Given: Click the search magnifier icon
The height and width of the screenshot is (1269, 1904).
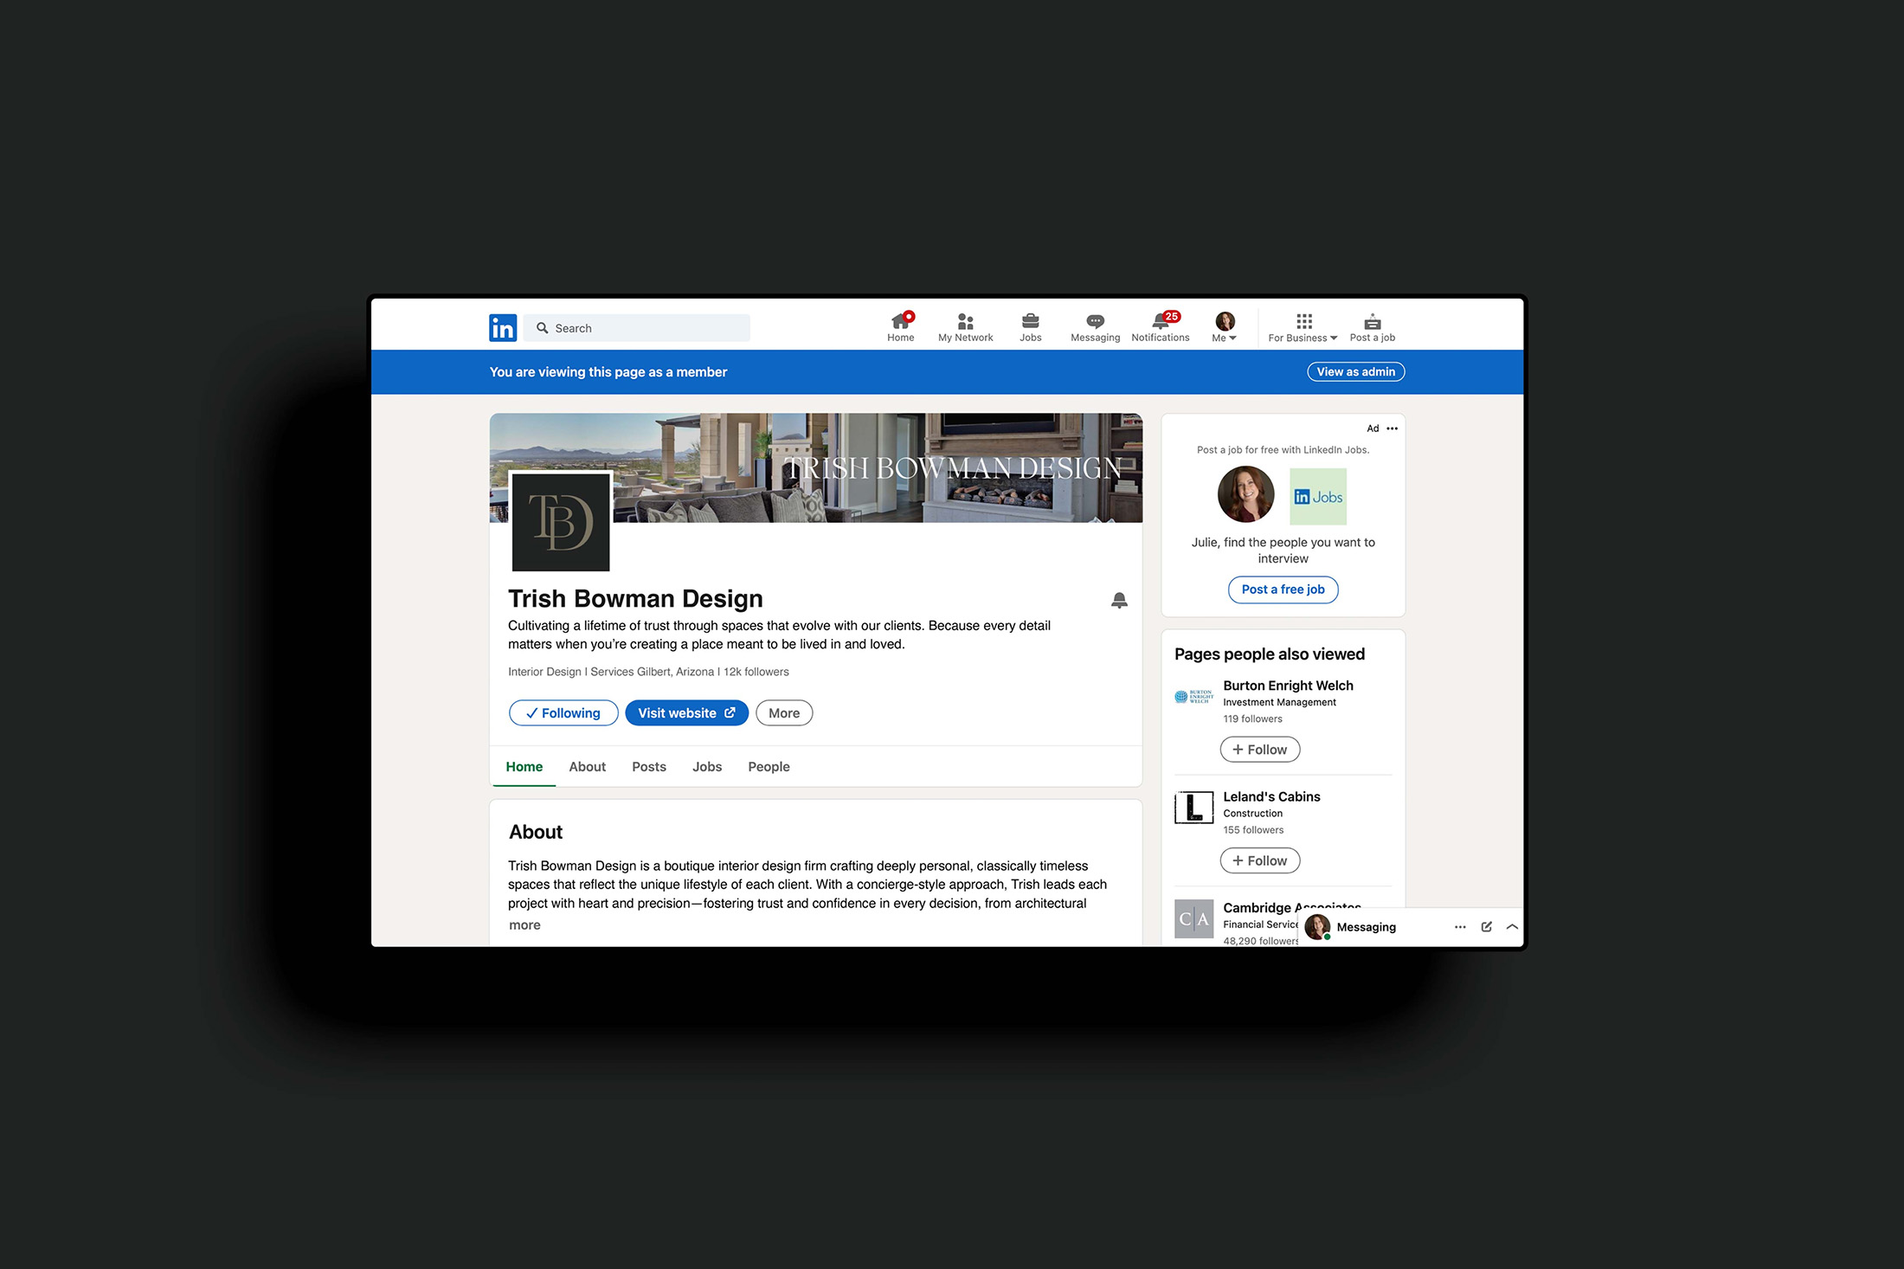Looking at the screenshot, I should [x=543, y=328].
